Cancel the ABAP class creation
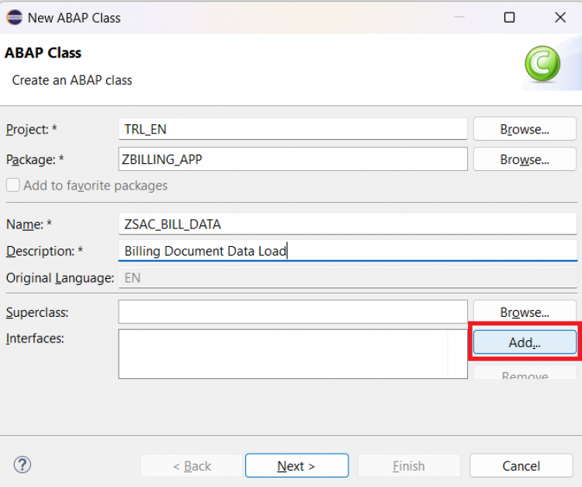Image resolution: width=582 pixels, height=487 pixels. coord(521,466)
